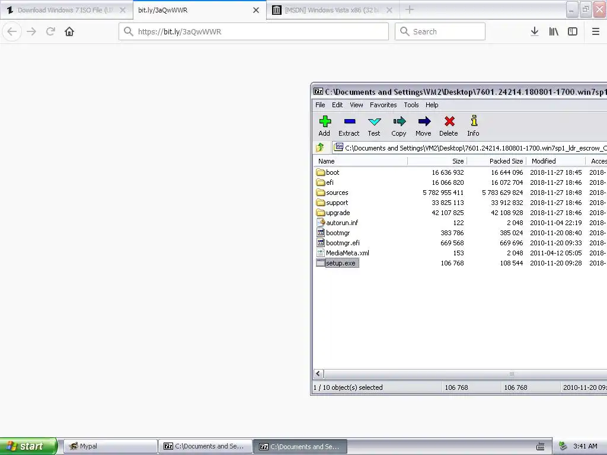Screen dimensions: 607x455
Task: Open the browser Library icon
Action: (x=554, y=31)
